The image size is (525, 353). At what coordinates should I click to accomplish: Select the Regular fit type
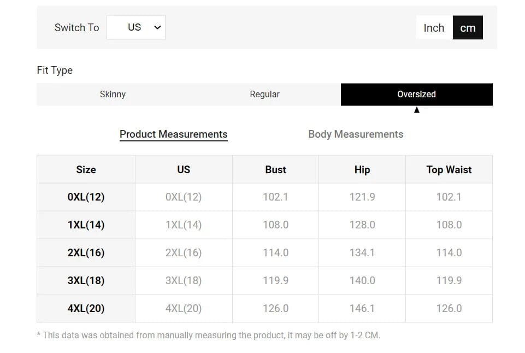(x=264, y=94)
